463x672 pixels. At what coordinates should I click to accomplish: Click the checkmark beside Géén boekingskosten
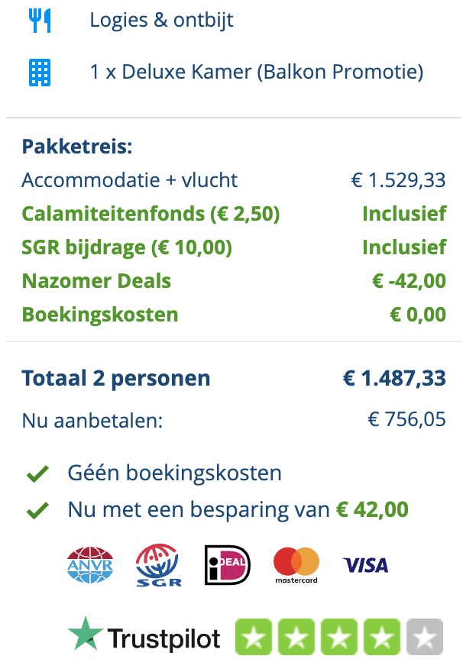point(37,474)
